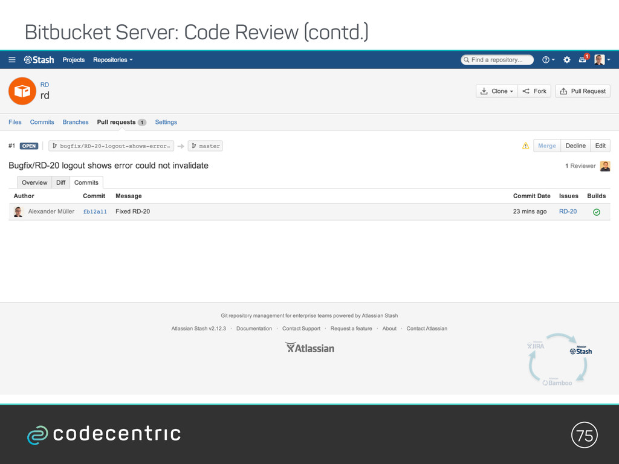
Task: Click the '23 mins ago' commit date
Action: [x=530, y=212]
